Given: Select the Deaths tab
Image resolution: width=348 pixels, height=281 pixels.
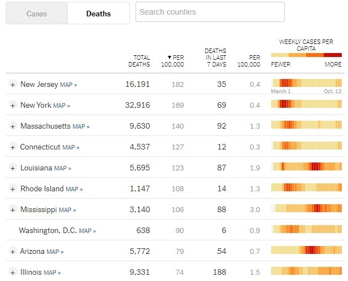Looking at the screenshot, I should point(98,14).
